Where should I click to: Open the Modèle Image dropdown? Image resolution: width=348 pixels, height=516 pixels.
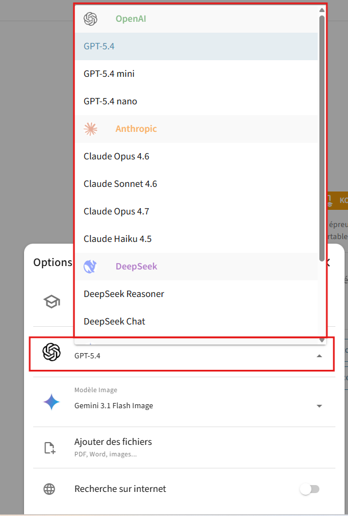(x=319, y=406)
